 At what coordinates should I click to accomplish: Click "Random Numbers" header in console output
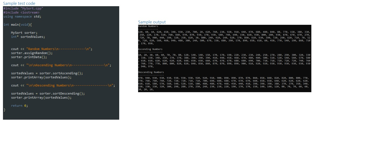(148, 26)
